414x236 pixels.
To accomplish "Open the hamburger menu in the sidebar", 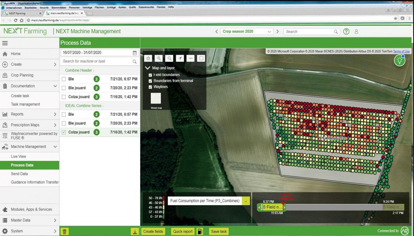I will pyautogui.click(x=5, y=43).
